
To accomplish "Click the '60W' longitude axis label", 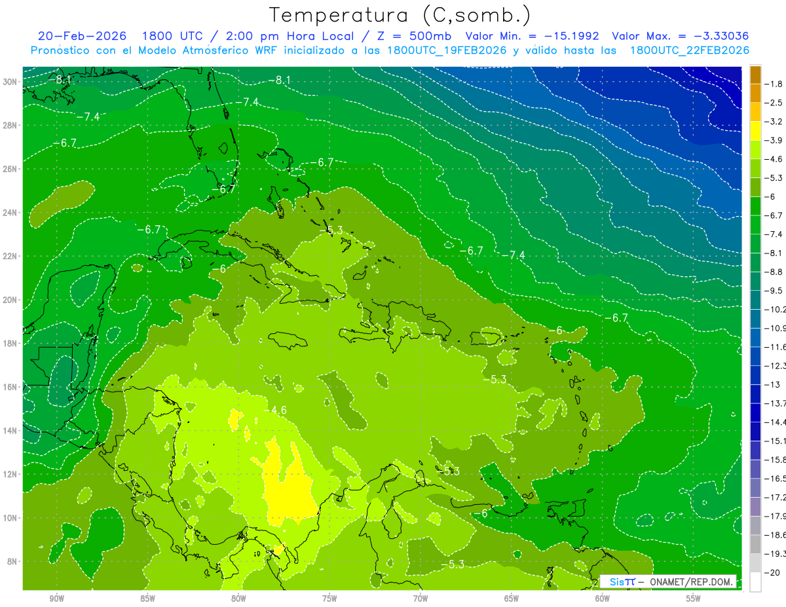I will coord(603,598).
